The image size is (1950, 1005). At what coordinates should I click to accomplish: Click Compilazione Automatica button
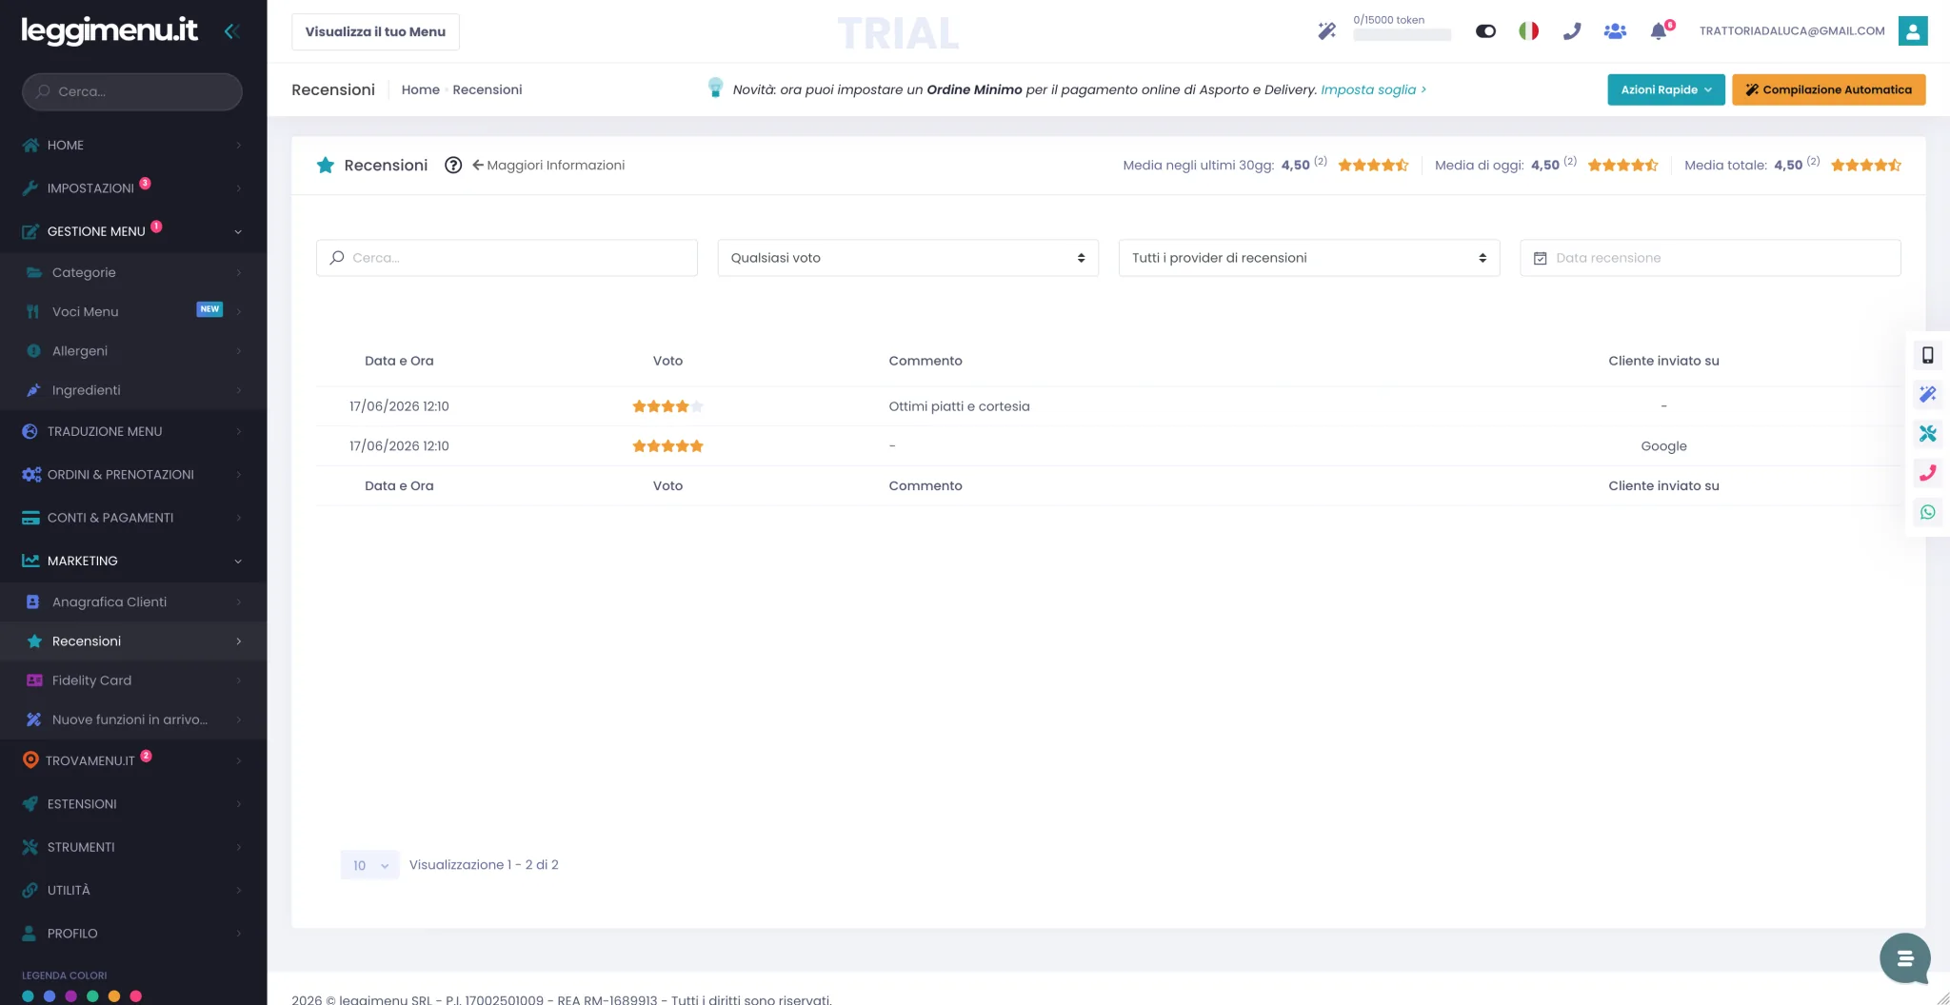(1829, 89)
